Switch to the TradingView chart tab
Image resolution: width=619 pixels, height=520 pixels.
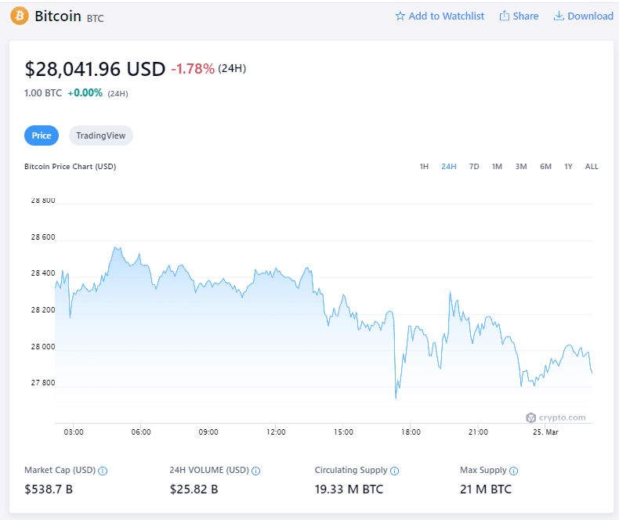(x=100, y=135)
